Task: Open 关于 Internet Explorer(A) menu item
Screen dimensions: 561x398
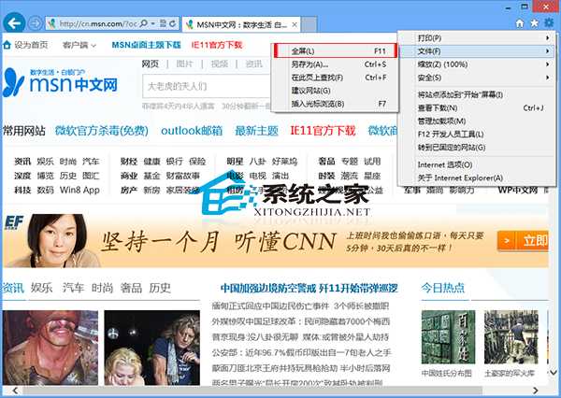Action: (x=476, y=178)
